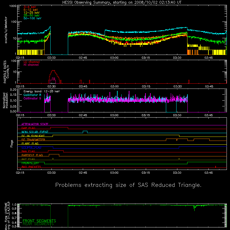The image size is (230, 230).
Task: Select the 12-25 keV legend label
Action: (x=31, y=13)
